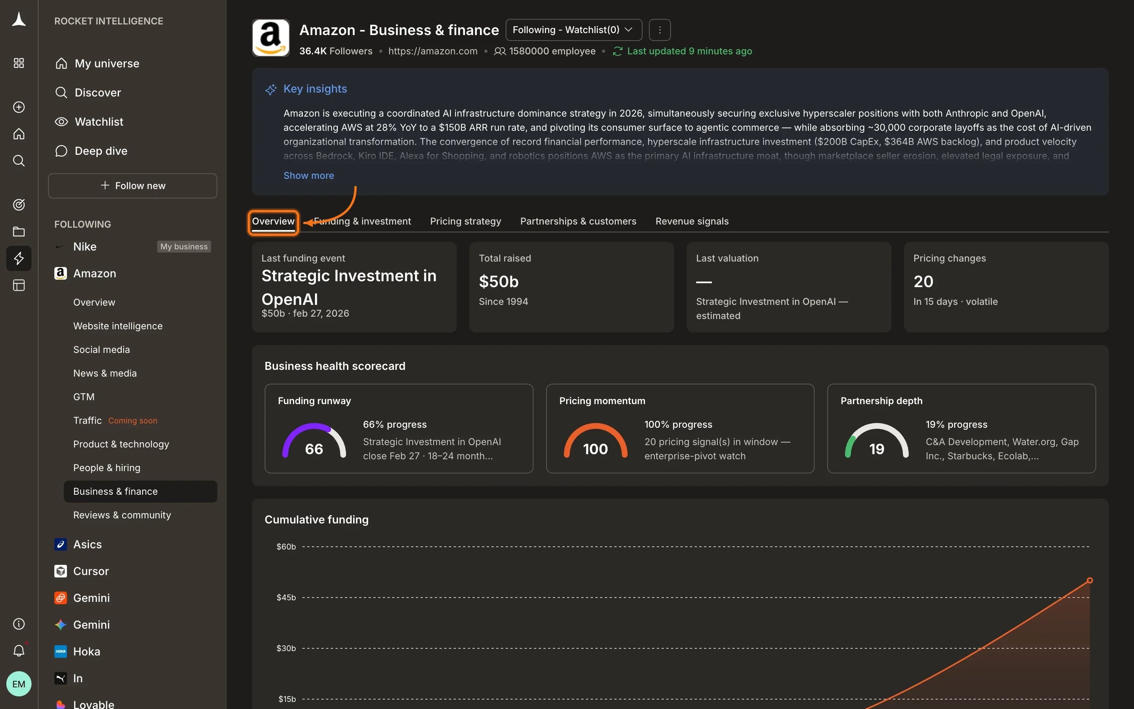
Task: Click the Amazon logo thumbnail in the header
Action: [x=271, y=37]
